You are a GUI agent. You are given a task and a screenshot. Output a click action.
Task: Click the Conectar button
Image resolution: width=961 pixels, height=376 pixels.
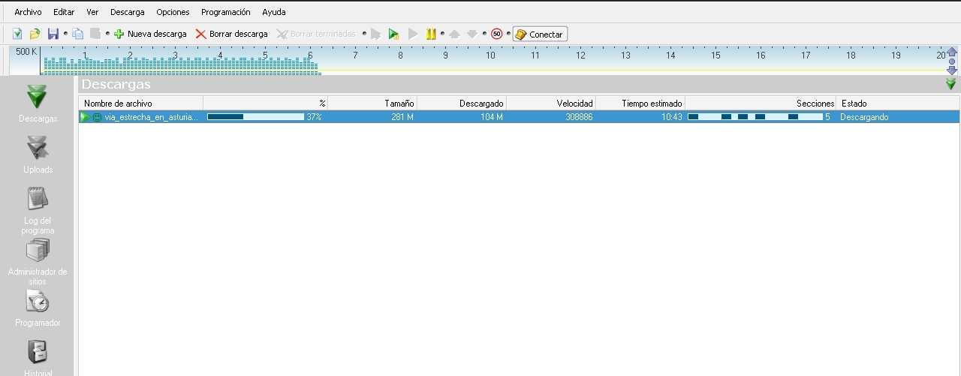coord(540,34)
